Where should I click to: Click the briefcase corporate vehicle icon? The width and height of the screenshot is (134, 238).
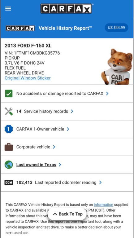pos(9,147)
